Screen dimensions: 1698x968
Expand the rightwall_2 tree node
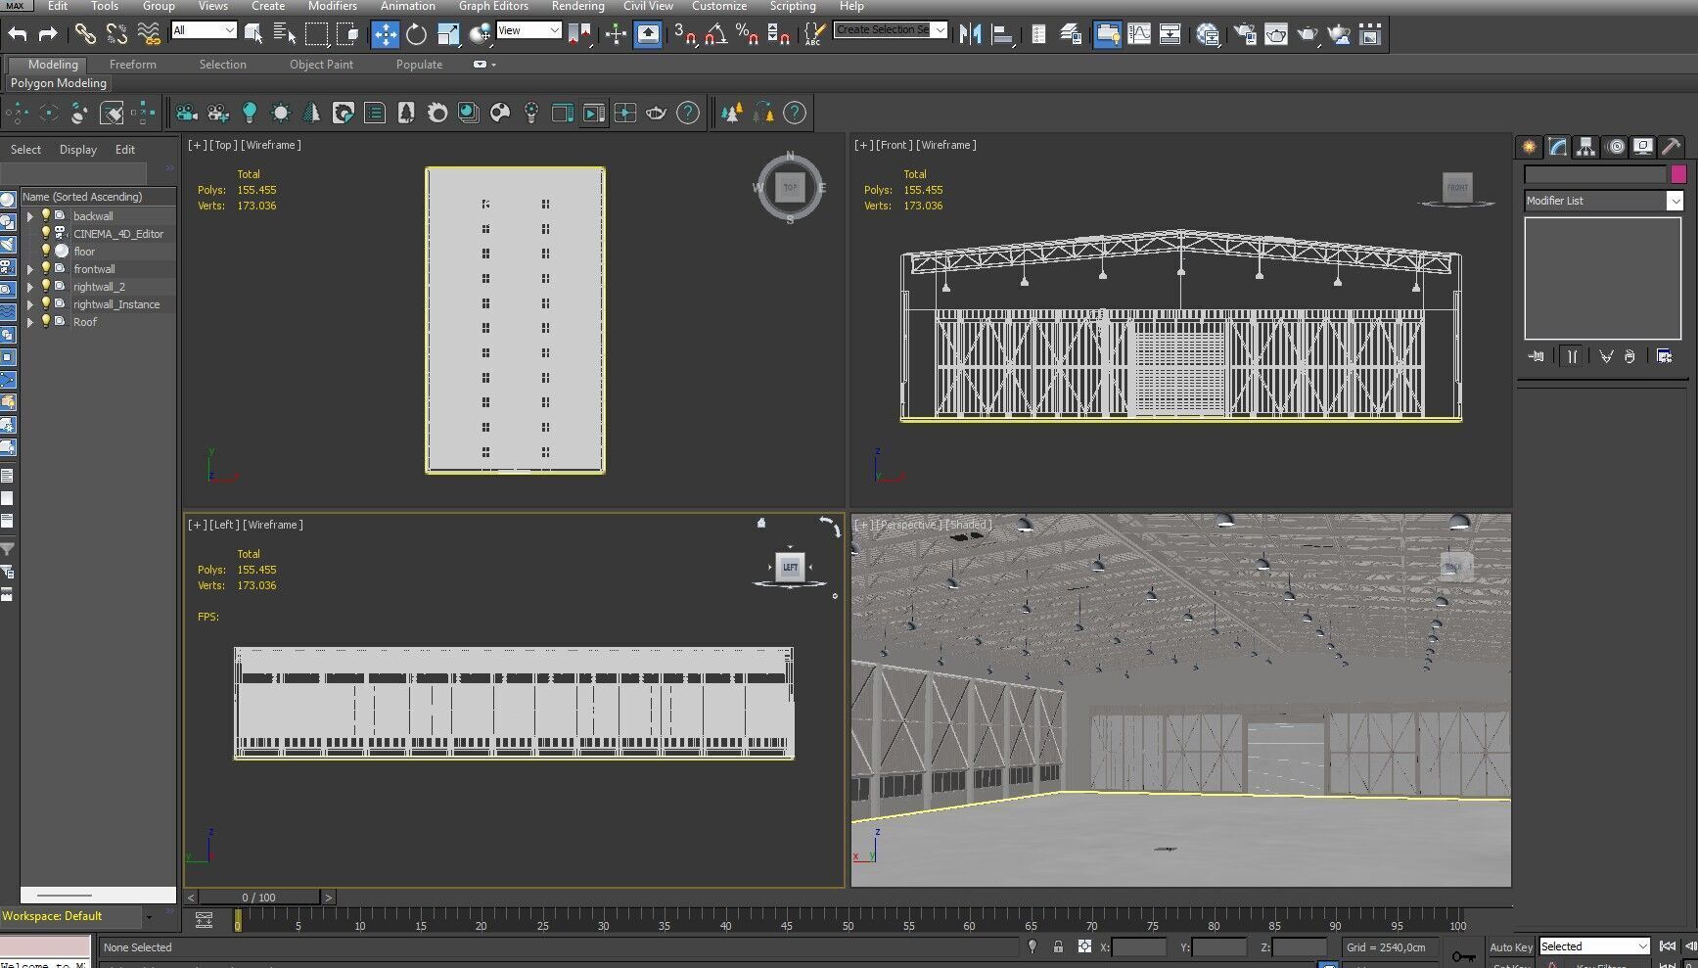tap(29, 287)
